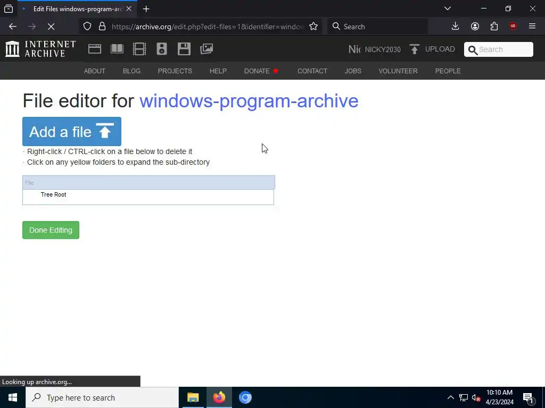Switch to Firefox in the taskbar

click(x=219, y=397)
